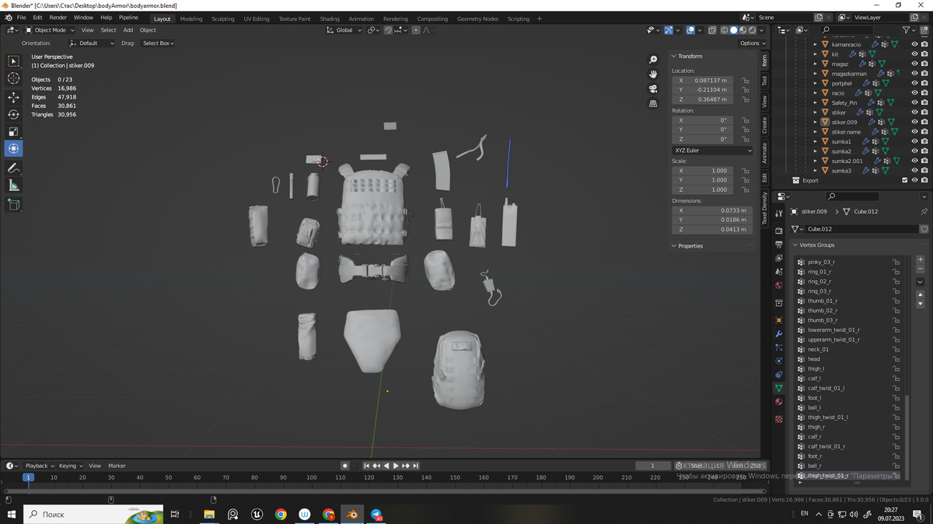Toggle X-ray view icon
The height and width of the screenshot is (524, 933).
tap(712, 30)
